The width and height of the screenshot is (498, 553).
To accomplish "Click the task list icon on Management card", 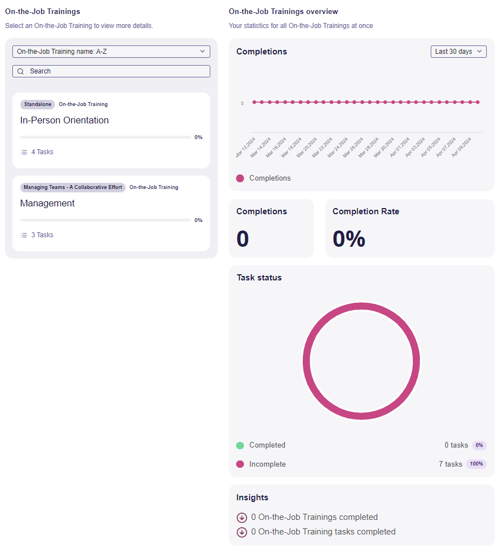I will point(23,234).
